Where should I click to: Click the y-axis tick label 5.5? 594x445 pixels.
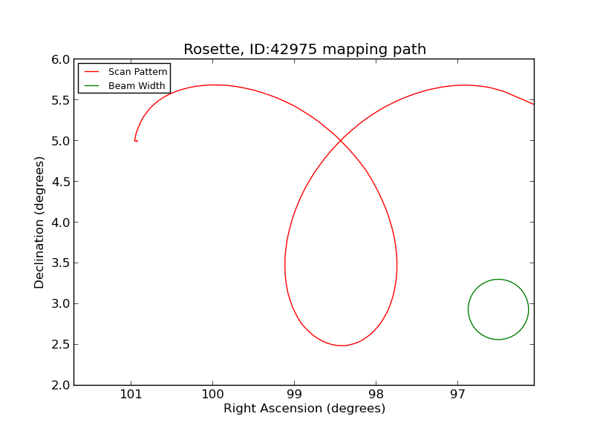coord(61,100)
